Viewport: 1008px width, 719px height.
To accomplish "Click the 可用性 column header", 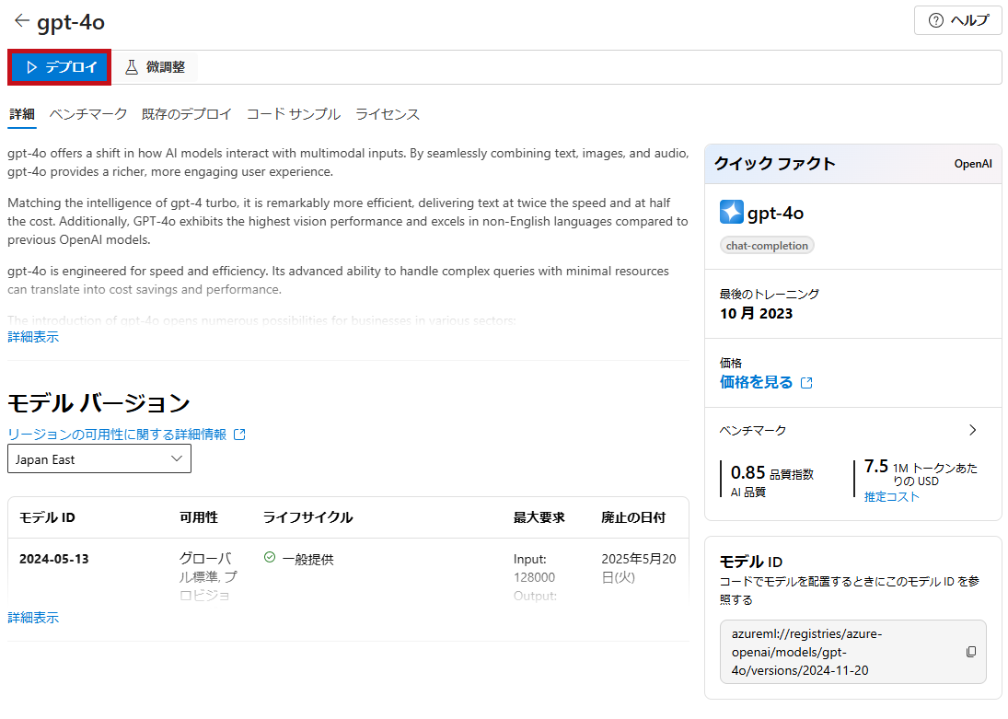I will coord(199,517).
